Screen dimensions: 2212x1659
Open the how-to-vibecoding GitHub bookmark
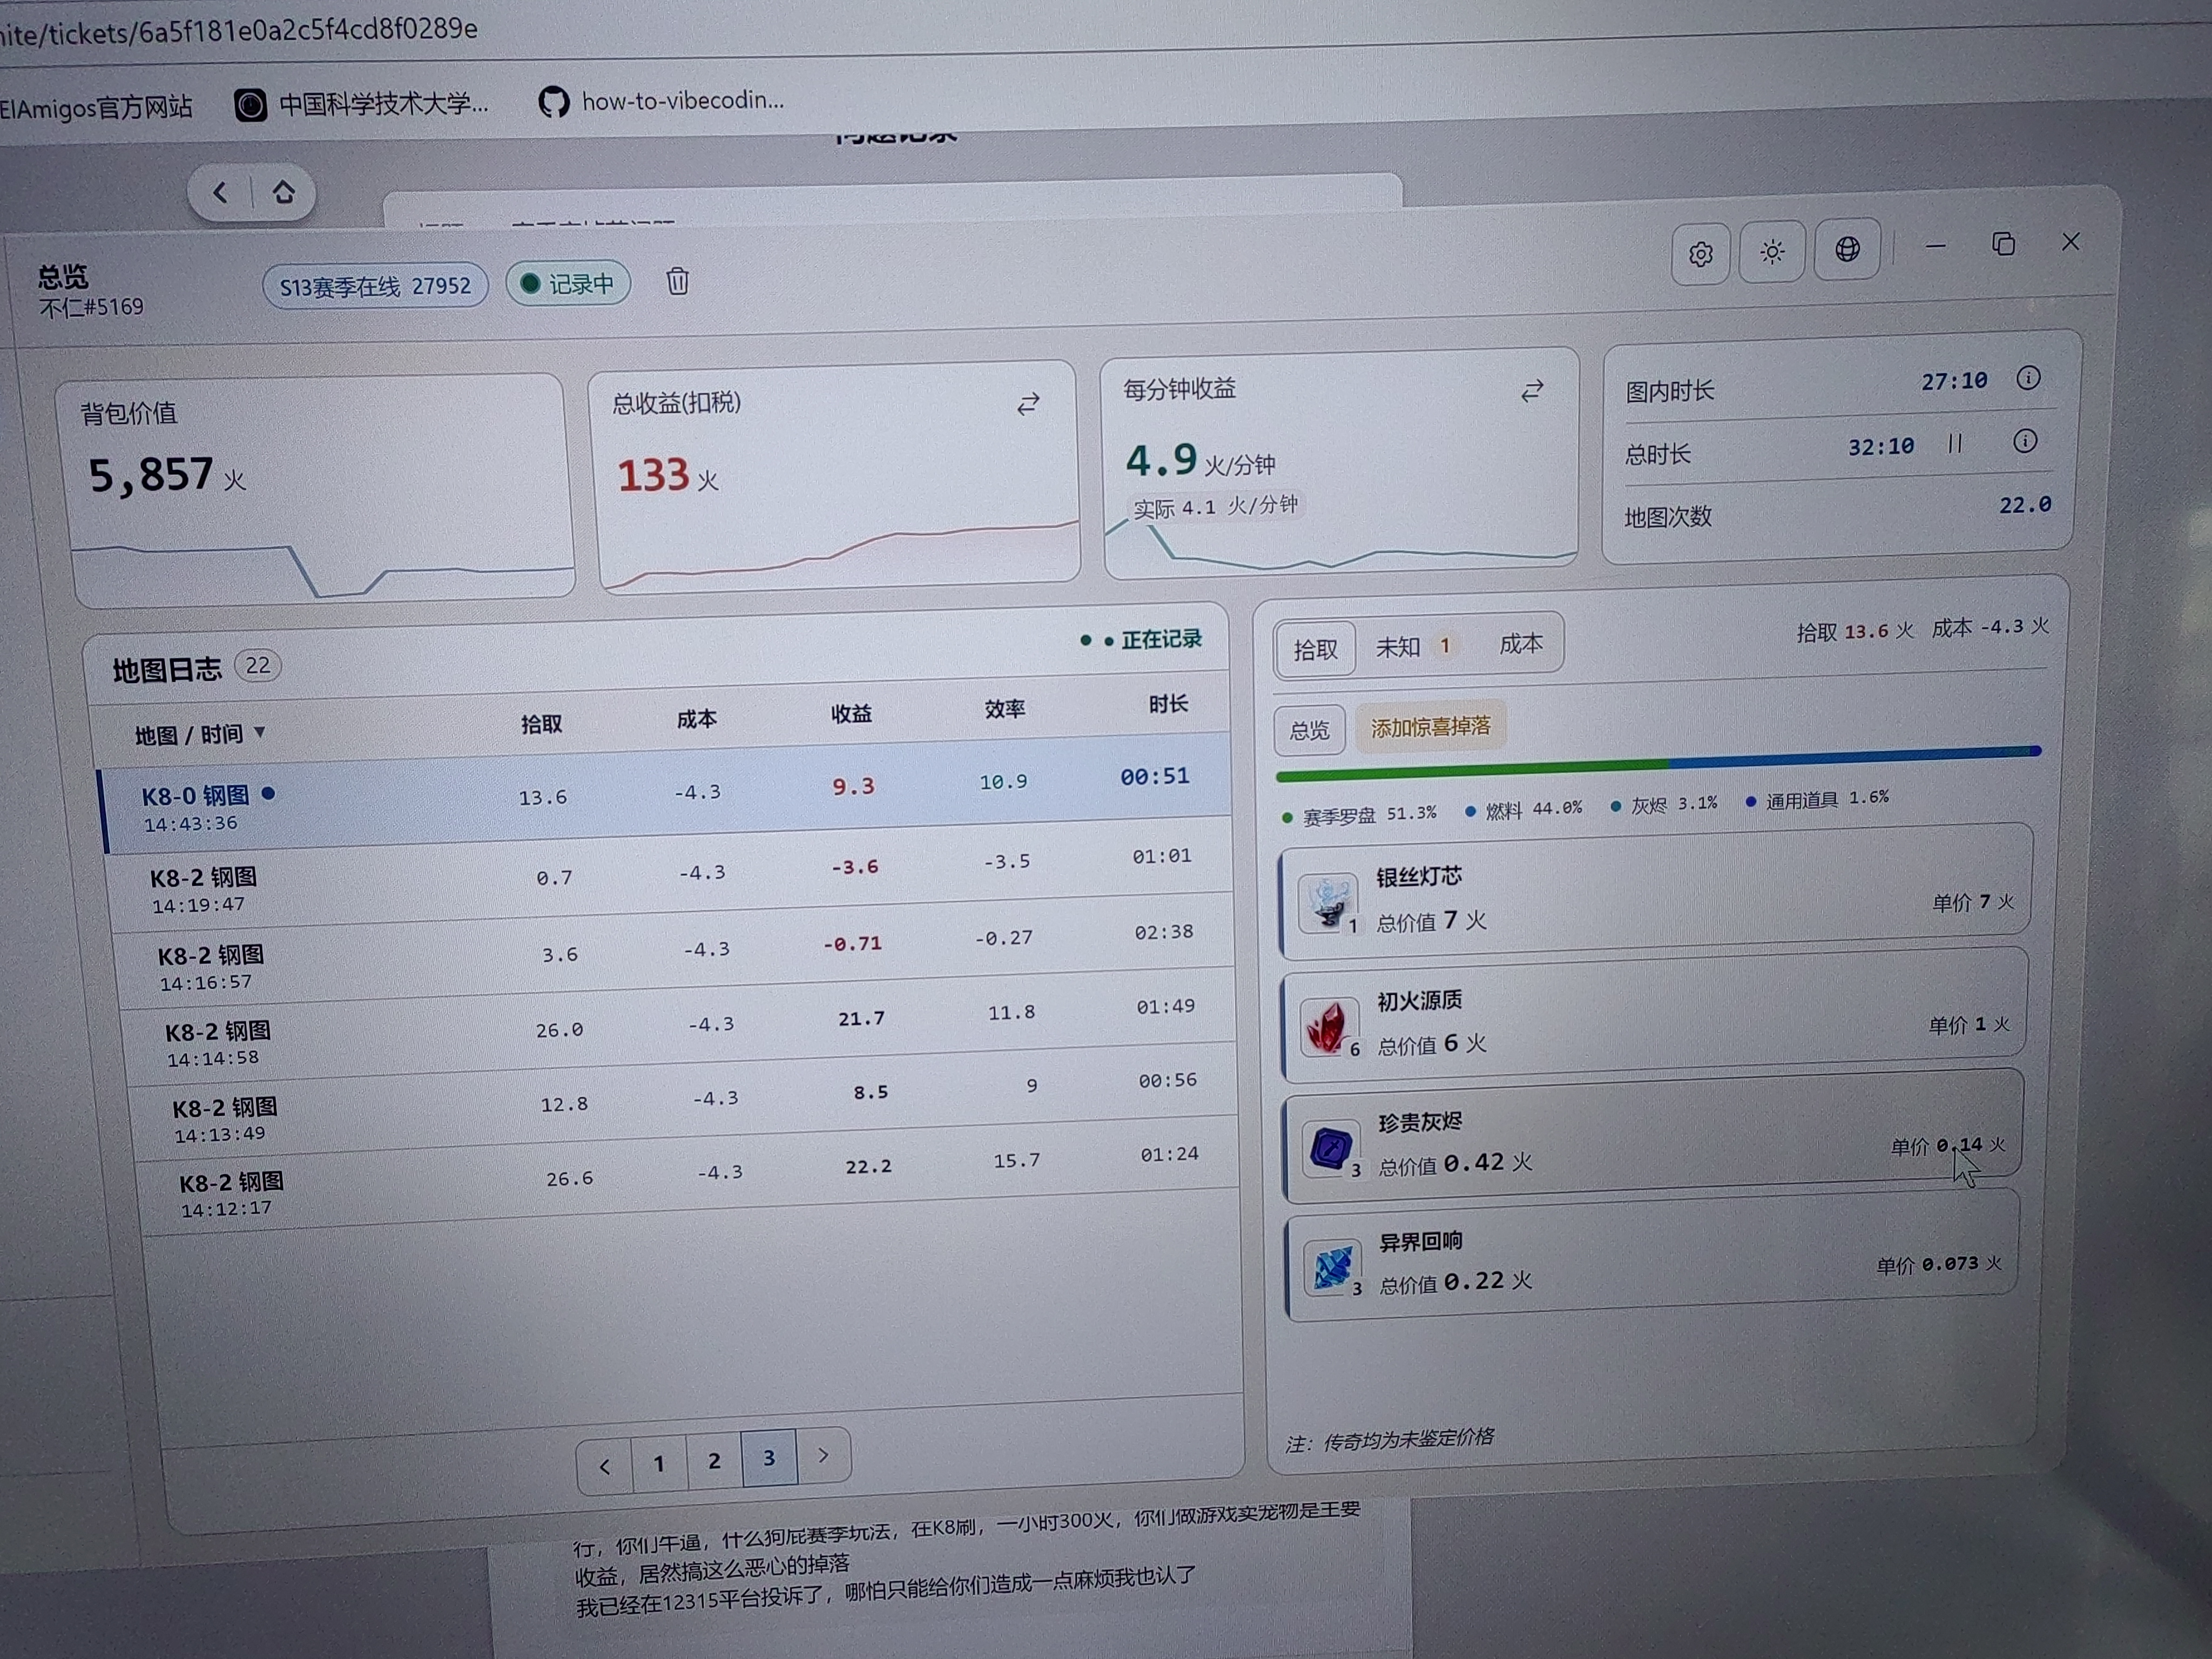(x=662, y=100)
